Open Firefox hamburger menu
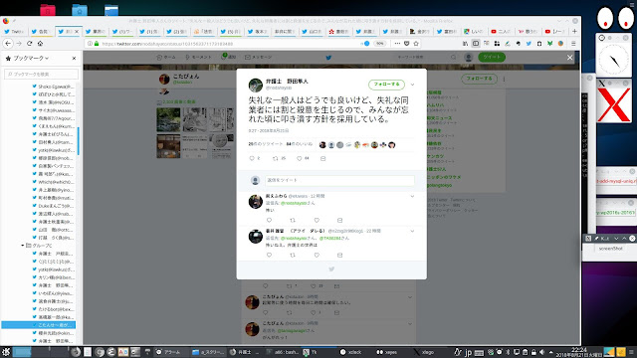Image resolution: width=637 pixels, height=358 pixels. tap(573, 44)
